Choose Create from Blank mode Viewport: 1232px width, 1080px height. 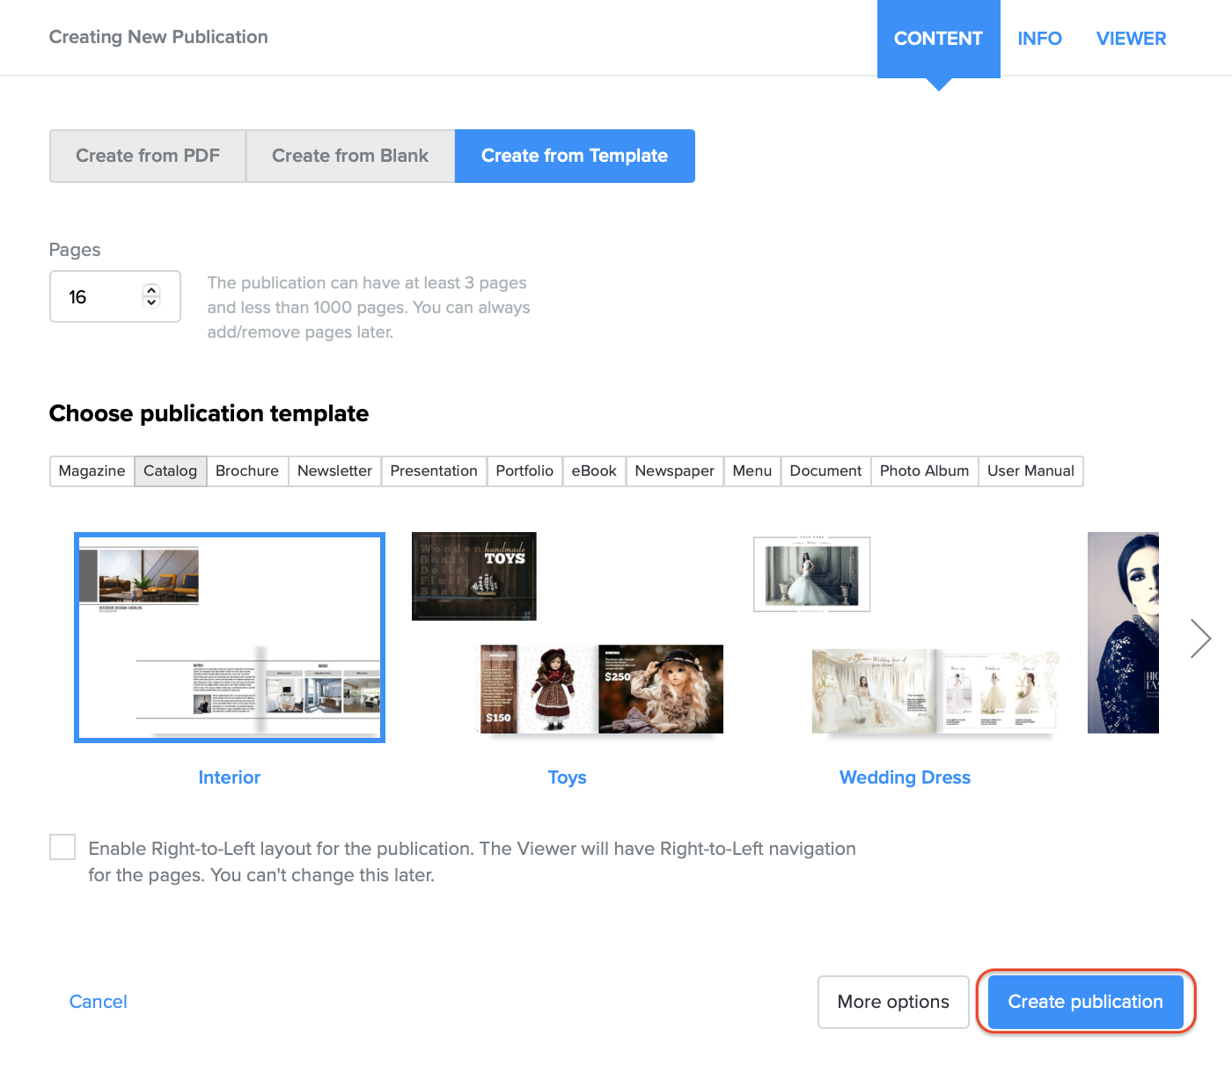pyautogui.click(x=349, y=156)
